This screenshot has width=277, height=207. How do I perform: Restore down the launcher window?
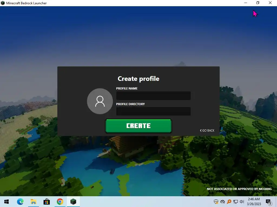258,3
